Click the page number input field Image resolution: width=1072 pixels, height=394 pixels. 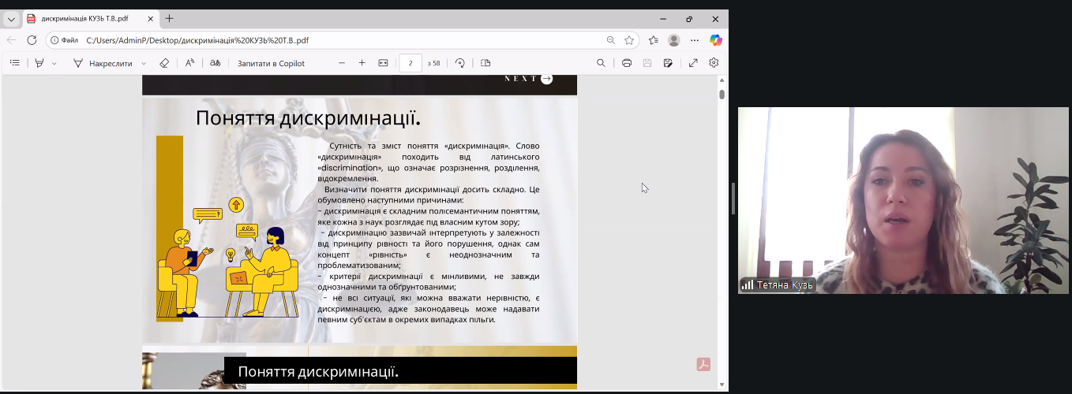pos(410,63)
